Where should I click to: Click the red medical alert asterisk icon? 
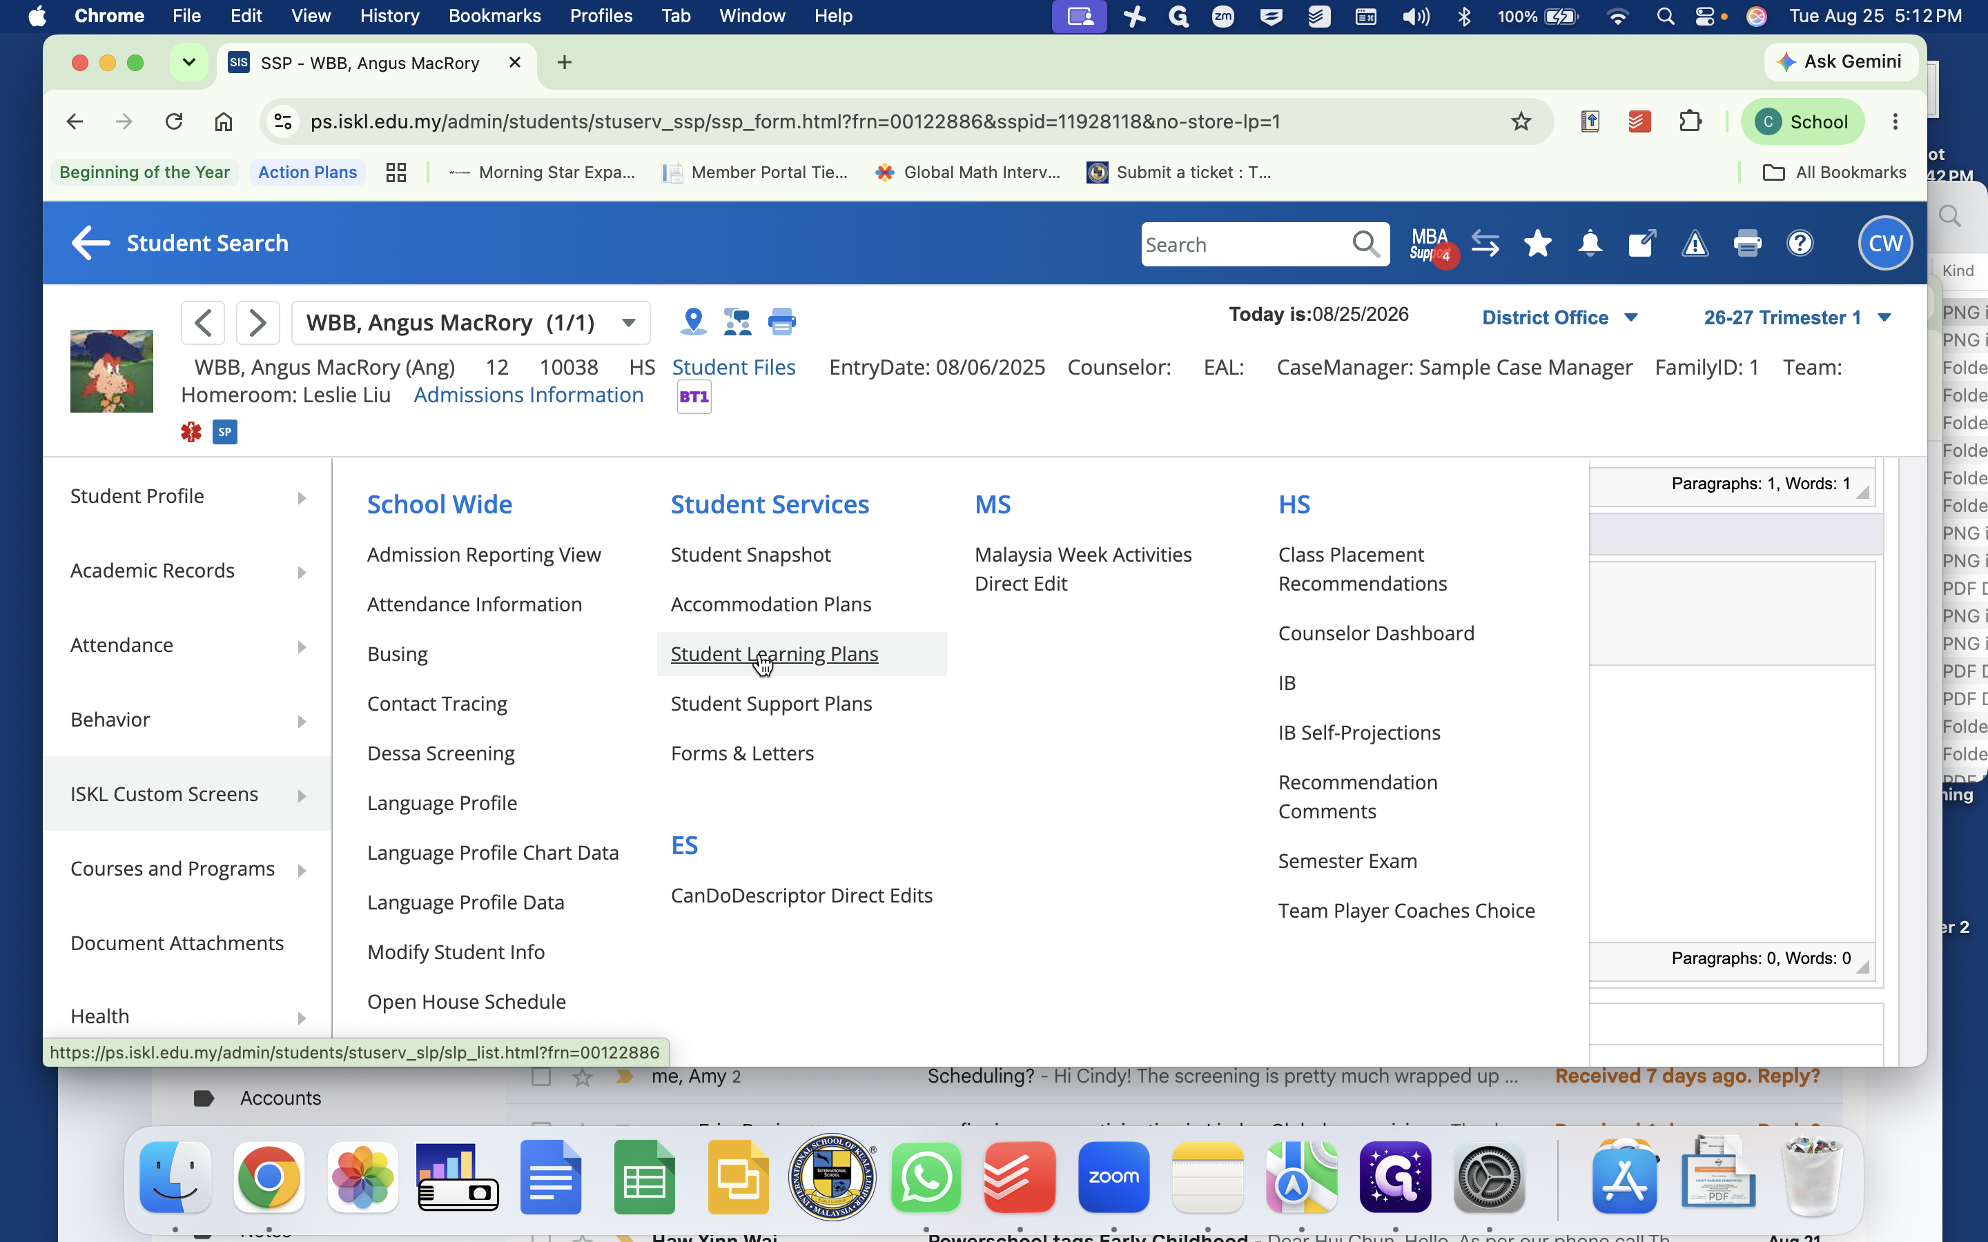pyautogui.click(x=191, y=432)
